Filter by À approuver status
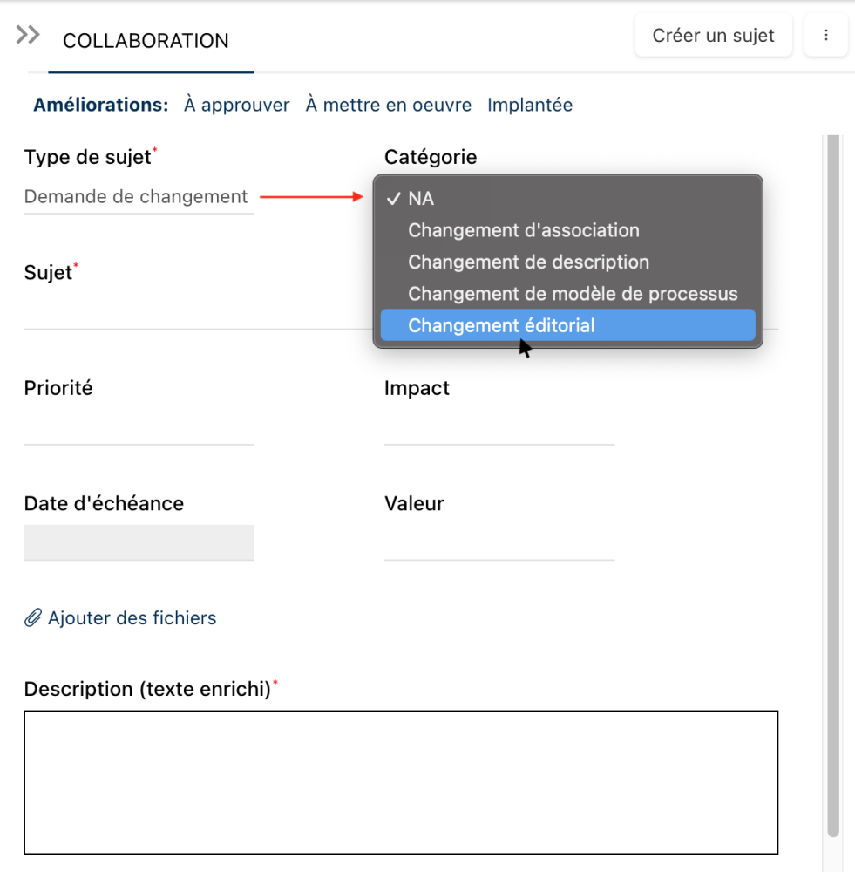855x872 pixels. [236, 106]
